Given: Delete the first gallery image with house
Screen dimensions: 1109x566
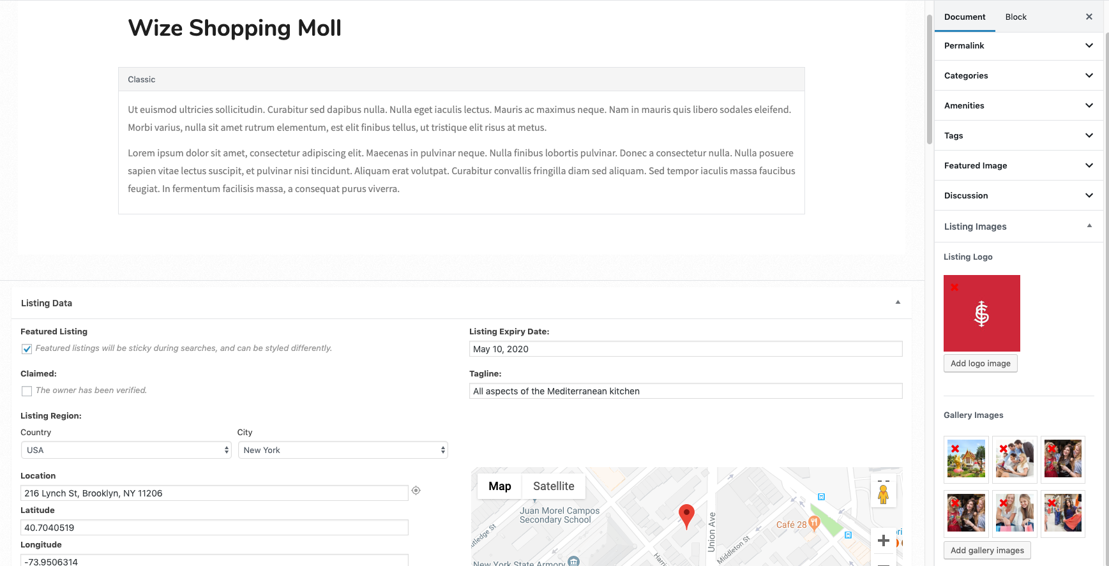Looking at the screenshot, I should pyautogui.click(x=955, y=449).
